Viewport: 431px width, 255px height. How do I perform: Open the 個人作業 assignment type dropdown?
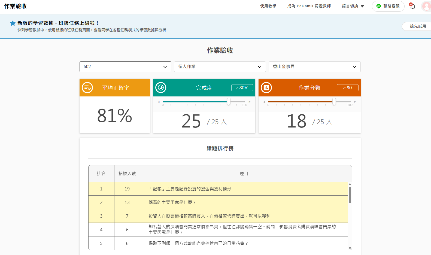[x=220, y=67]
